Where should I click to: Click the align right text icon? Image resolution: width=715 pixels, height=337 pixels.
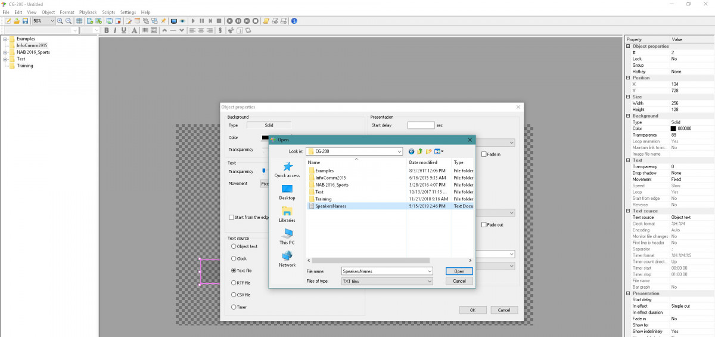point(209,30)
